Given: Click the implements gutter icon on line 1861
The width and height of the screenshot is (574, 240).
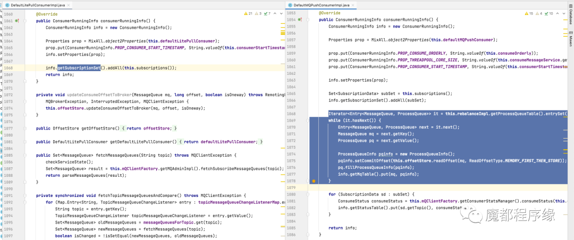Looking at the screenshot, I should tap(17, 21).
